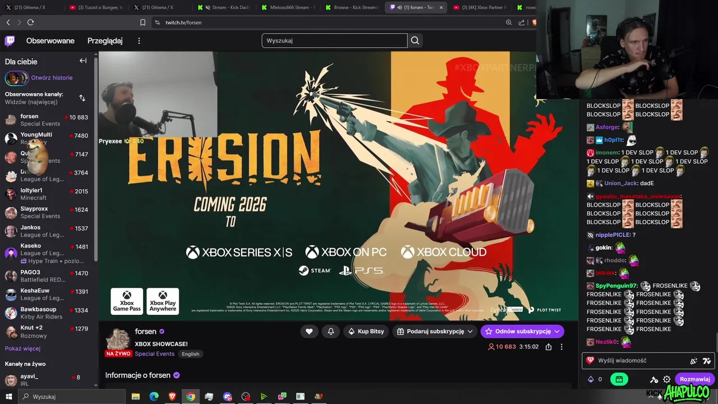The width and height of the screenshot is (718, 404).
Task: Collapse the Dla ciebie sidebar
Action: [x=83, y=61]
